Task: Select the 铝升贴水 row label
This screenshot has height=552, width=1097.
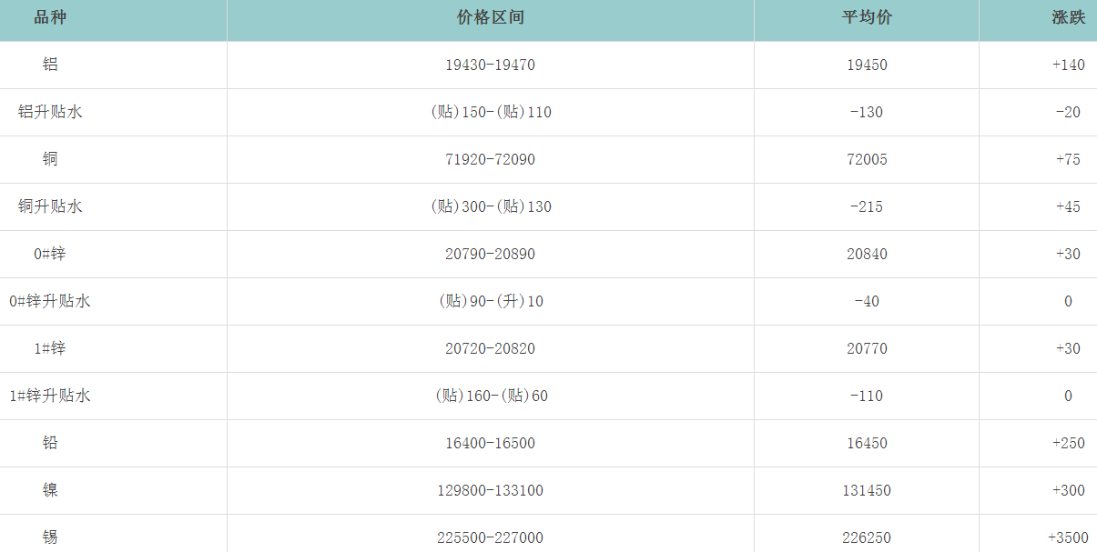Action: click(x=50, y=112)
